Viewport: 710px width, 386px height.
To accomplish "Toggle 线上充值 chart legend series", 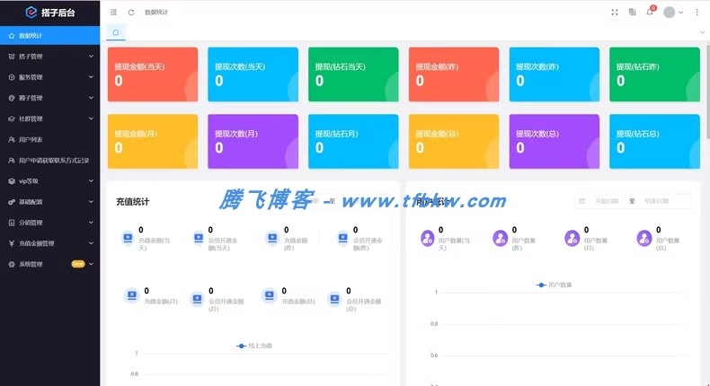I will pyautogui.click(x=254, y=346).
